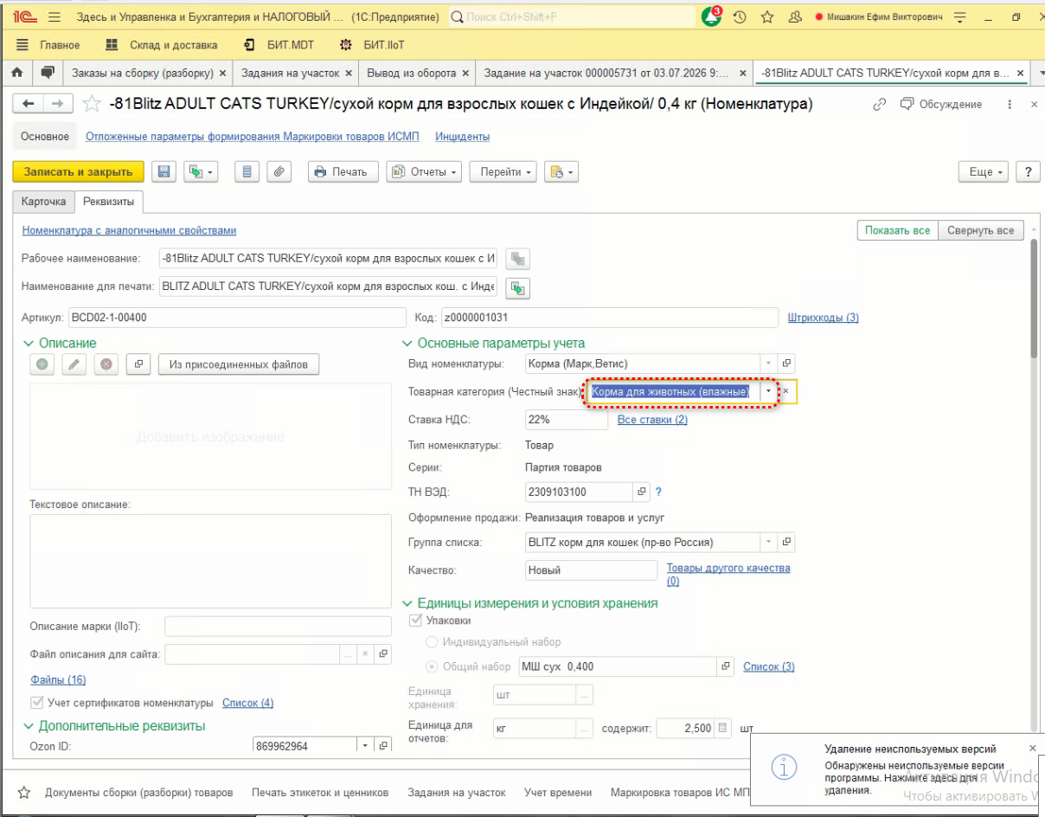Click Записать и закрыть button
Image resolution: width=1045 pixels, height=817 pixels.
point(78,171)
